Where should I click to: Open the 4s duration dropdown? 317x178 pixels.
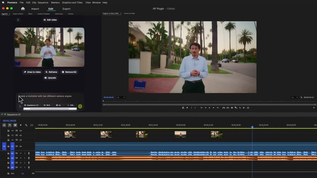59,105
